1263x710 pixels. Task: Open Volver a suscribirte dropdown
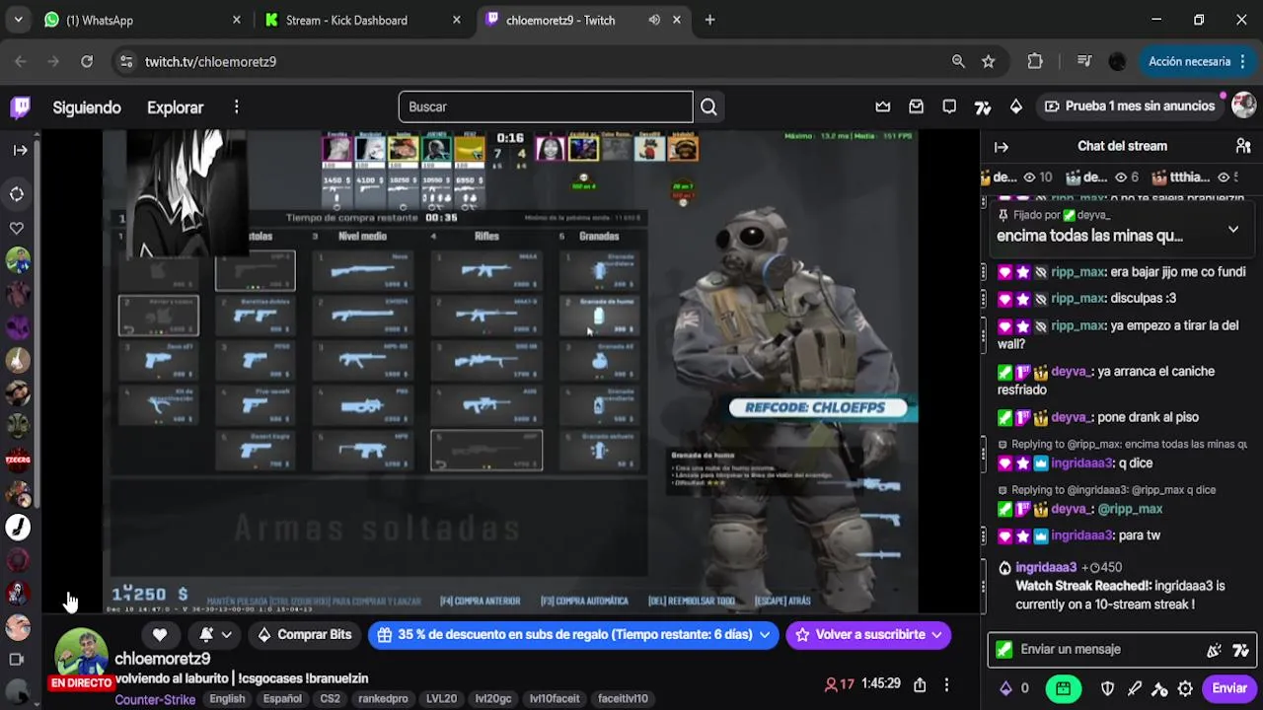click(869, 635)
